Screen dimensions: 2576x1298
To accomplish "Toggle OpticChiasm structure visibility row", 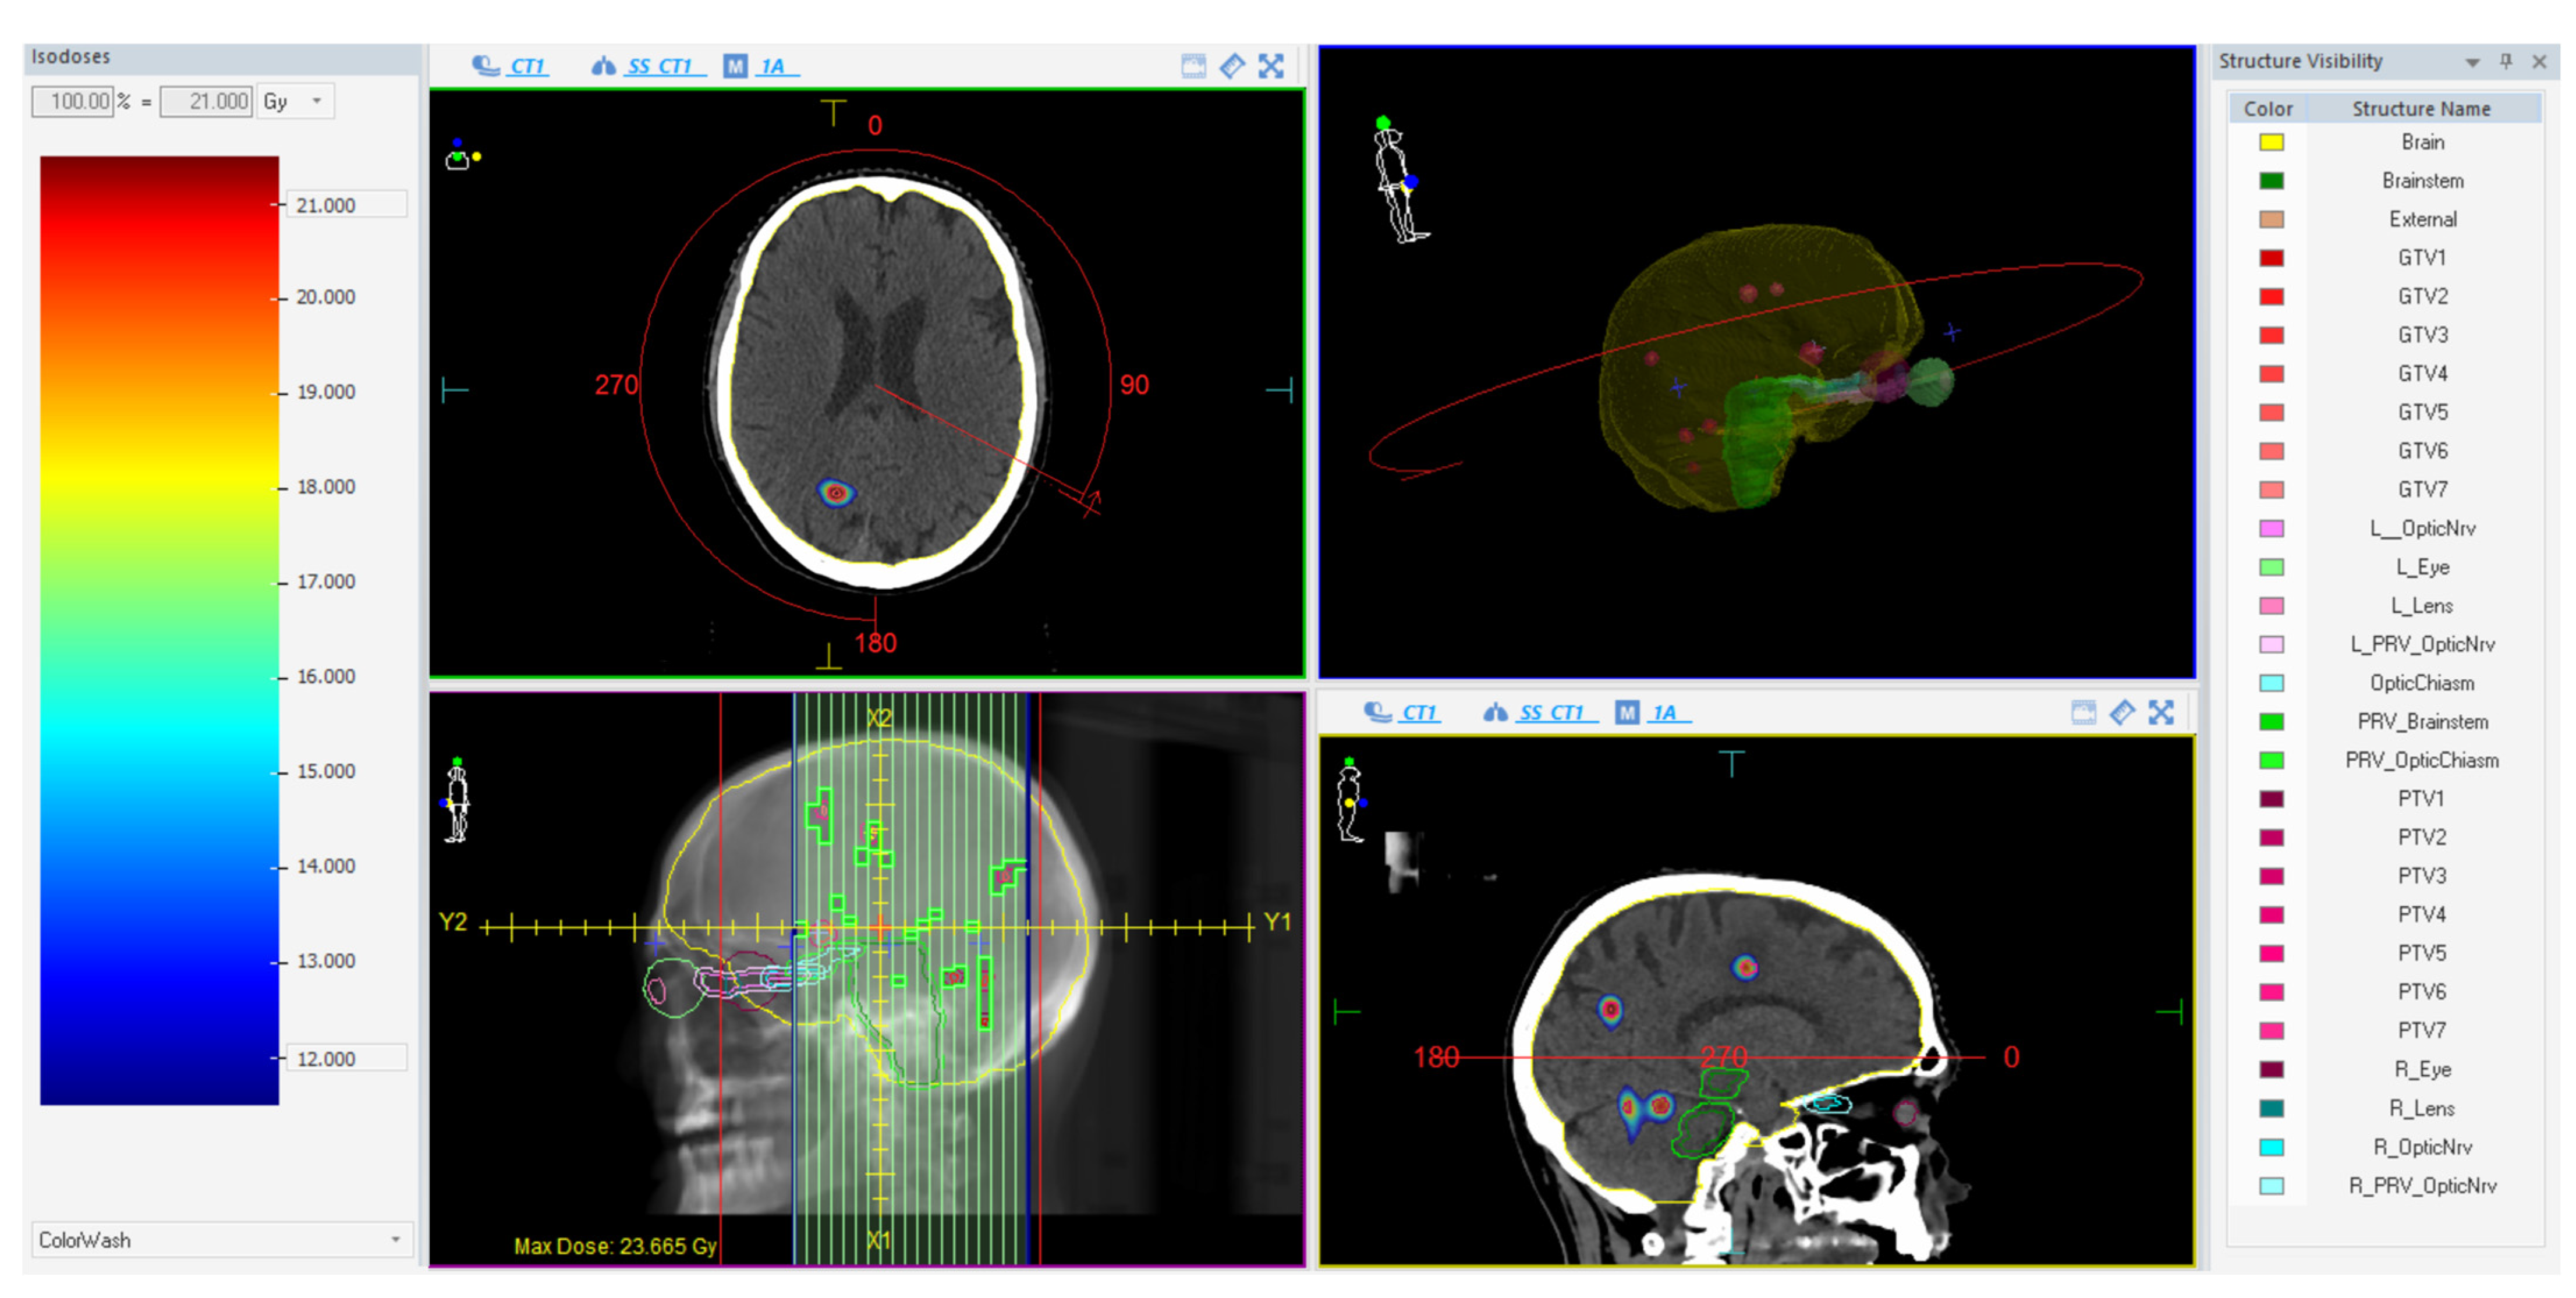I will point(2421,683).
